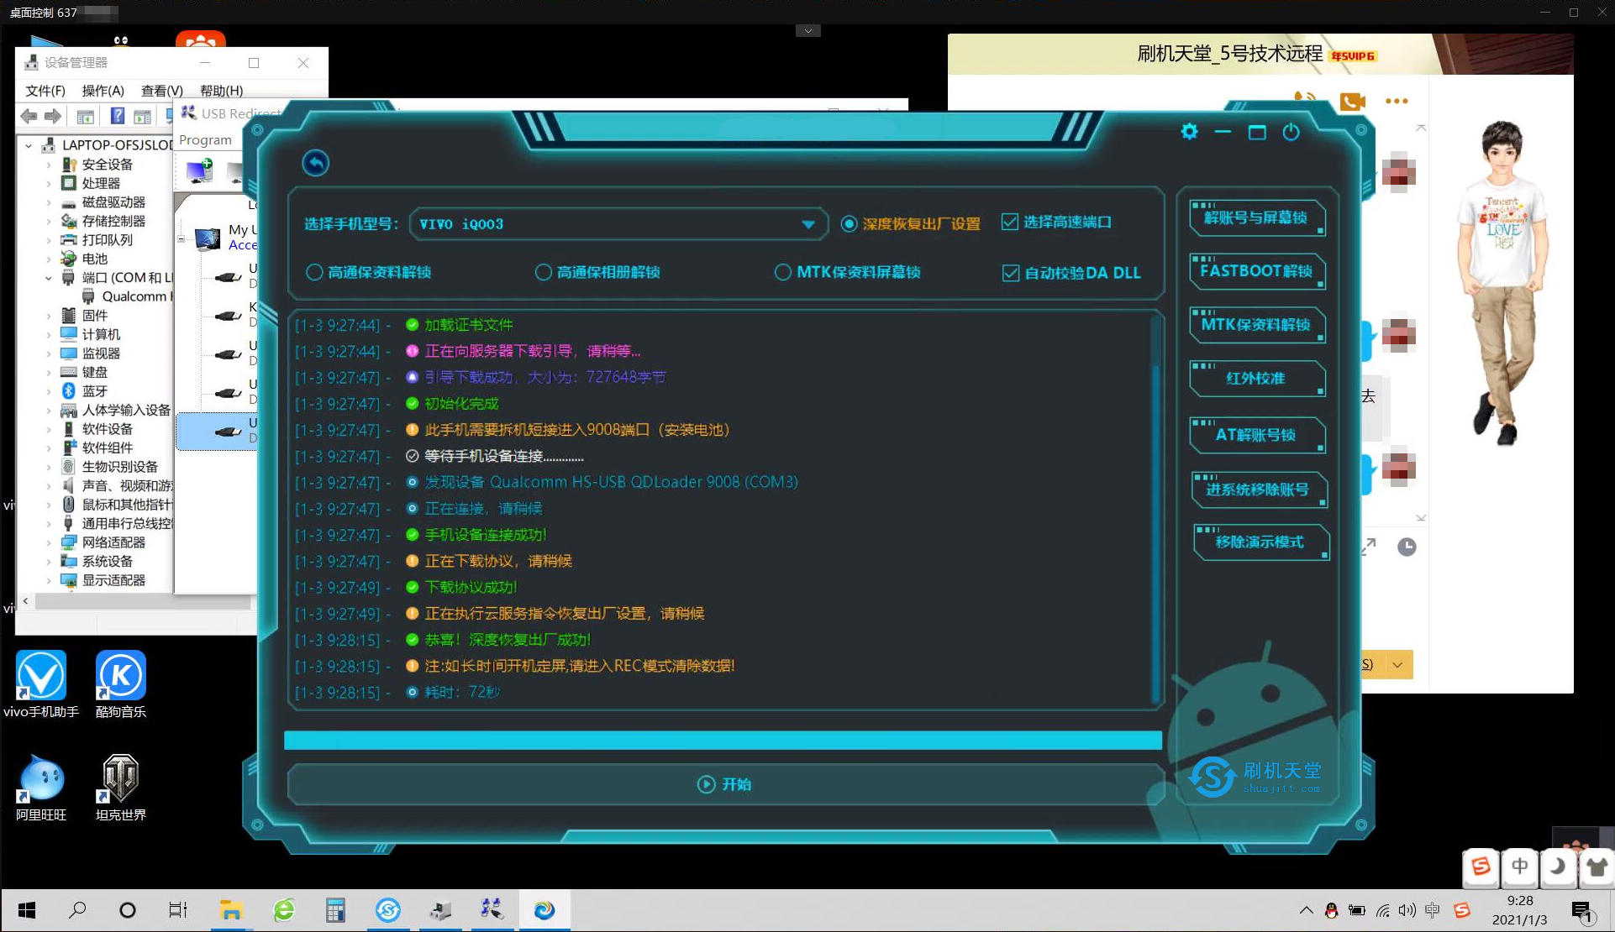Open the calculator icon on taskbar

pos(335,910)
